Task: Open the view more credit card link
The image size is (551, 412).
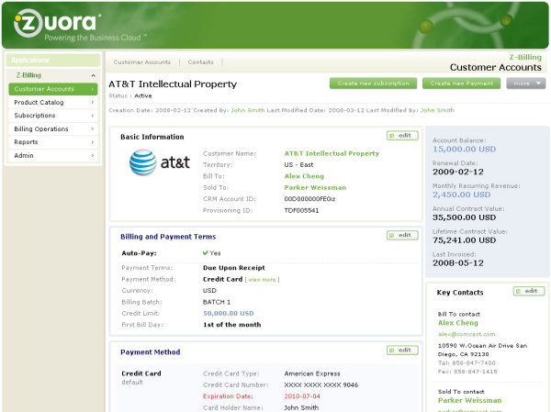Action: click(262, 279)
